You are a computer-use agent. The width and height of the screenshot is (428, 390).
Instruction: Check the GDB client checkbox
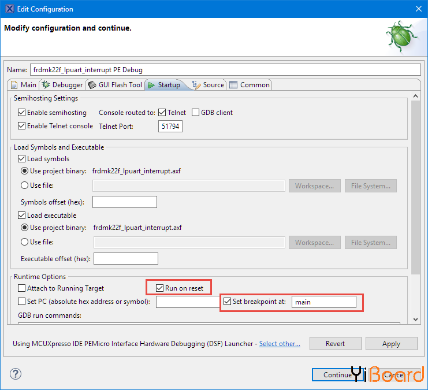[196, 113]
